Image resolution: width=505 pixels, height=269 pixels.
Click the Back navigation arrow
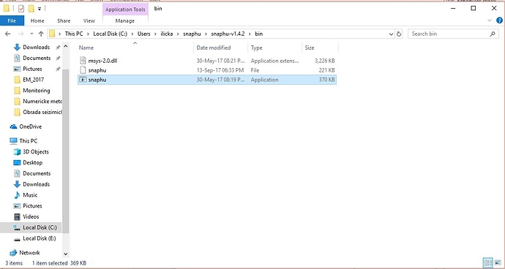[8, 34]
